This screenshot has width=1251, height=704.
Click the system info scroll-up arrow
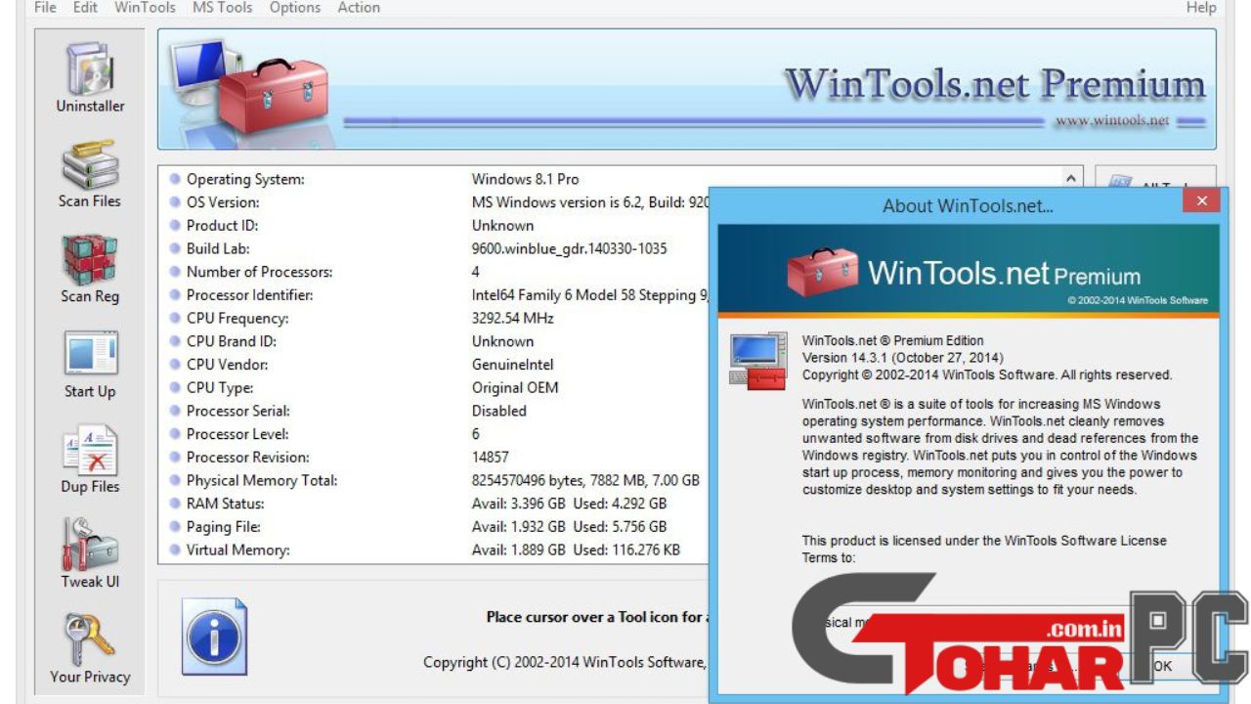click(x=1071, y=179)
